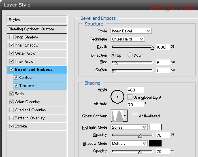
Task: Open the Shadow Mode dropdown showing Multiply
Action: coord(129,143)
